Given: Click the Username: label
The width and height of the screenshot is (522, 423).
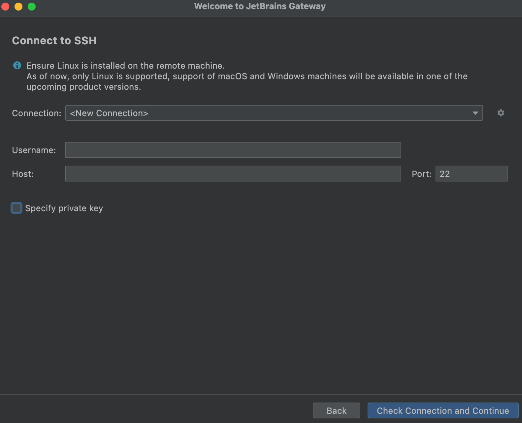Looking at the screenshot, I should 34,150.
